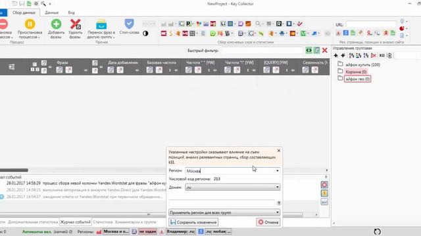This screenshot has height=236, width=421.
Task: Click the Владимир; .ru region status button
Action: pos(180,231)
